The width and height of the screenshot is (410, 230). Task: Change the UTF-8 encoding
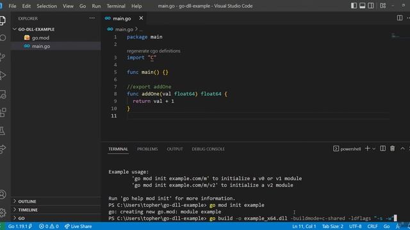click(x=355, y=226)
